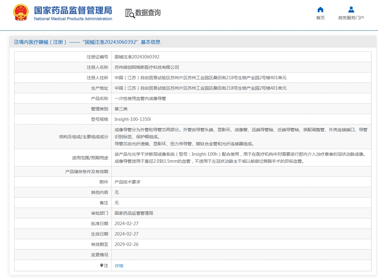This screenshot has height=278, width=378.
Task: Click the national emblem logo
Action: tap(21, 12)
